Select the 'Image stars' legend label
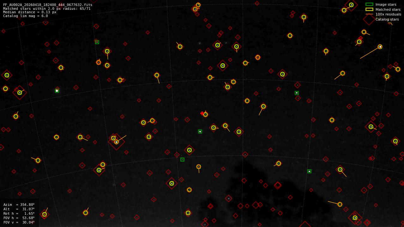Image resolution: width=404 pixels, height=227 pixels. (x=386, y=4)
